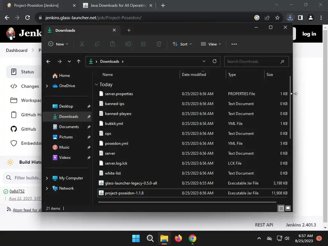Select the server.properties file
Image resolution: width=328 pixels, height=246 pixels.
tap(193, 94)
